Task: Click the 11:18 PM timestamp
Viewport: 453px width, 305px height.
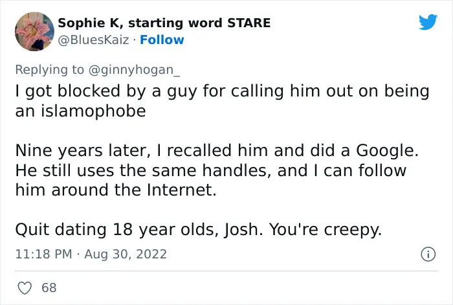Action: point(43,254)
